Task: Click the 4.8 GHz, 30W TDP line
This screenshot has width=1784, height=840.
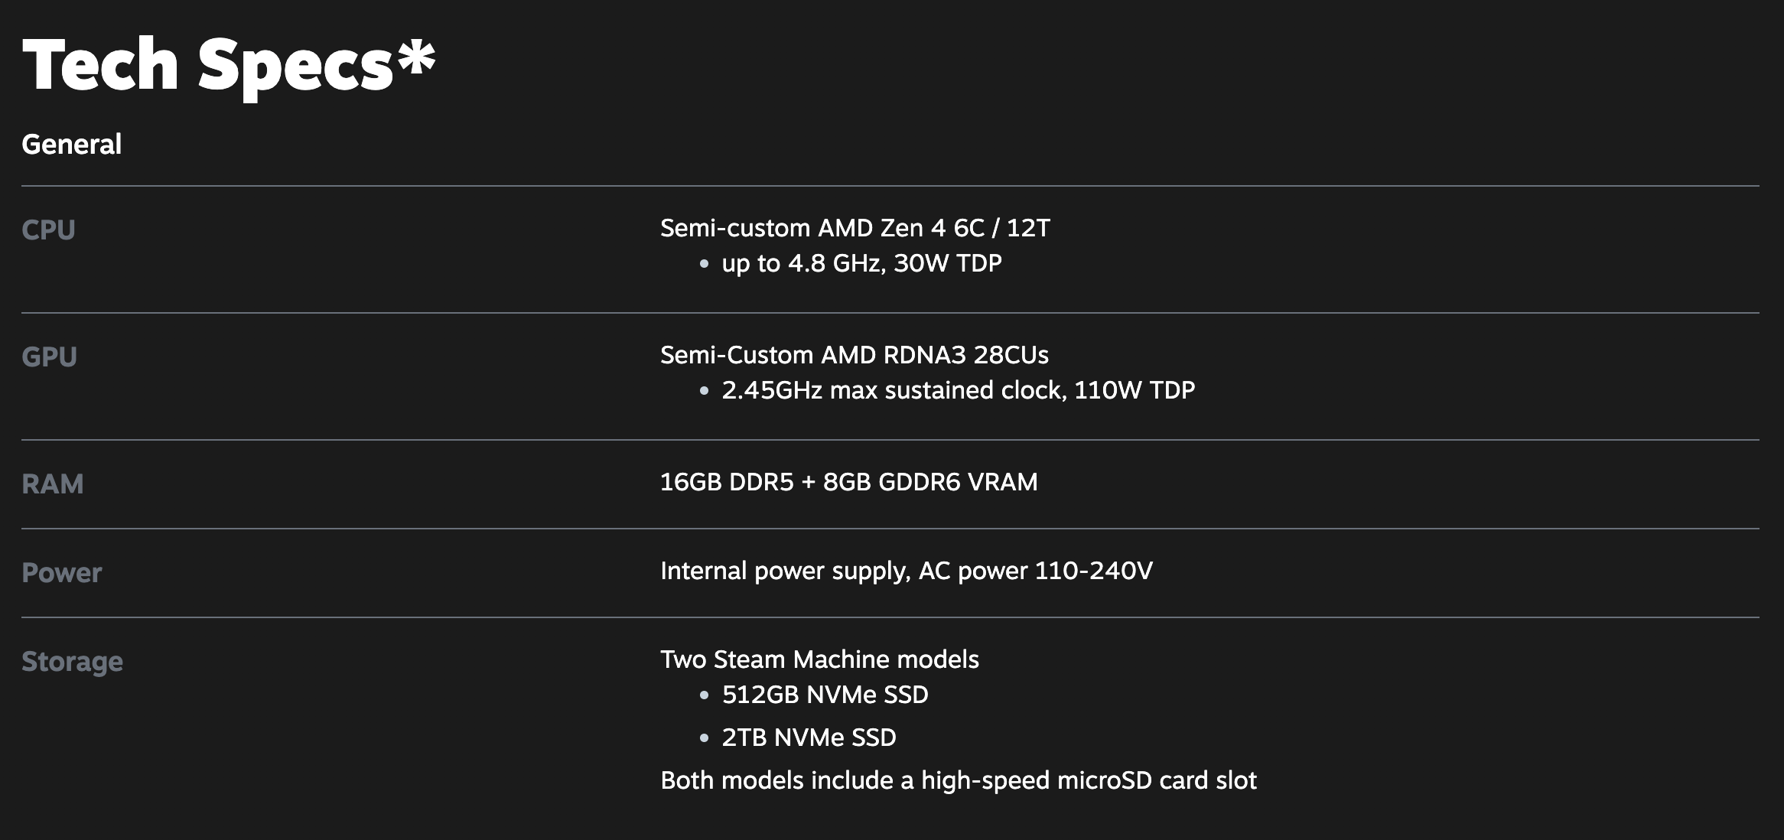Action: pyautogui.click(x=861, y=263)
